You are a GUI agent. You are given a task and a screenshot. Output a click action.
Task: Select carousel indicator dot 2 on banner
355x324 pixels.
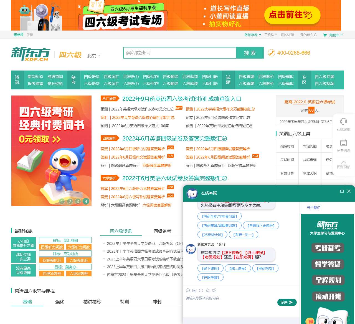[x=70, y=201]
